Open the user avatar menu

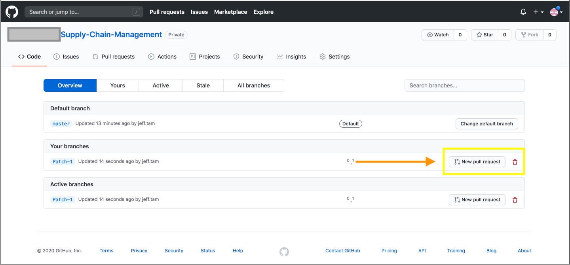(x=557, y=12)
